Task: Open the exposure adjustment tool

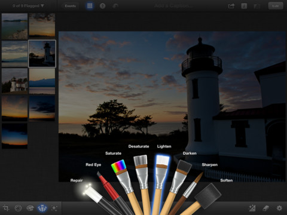Action: (x=18, y=208)
